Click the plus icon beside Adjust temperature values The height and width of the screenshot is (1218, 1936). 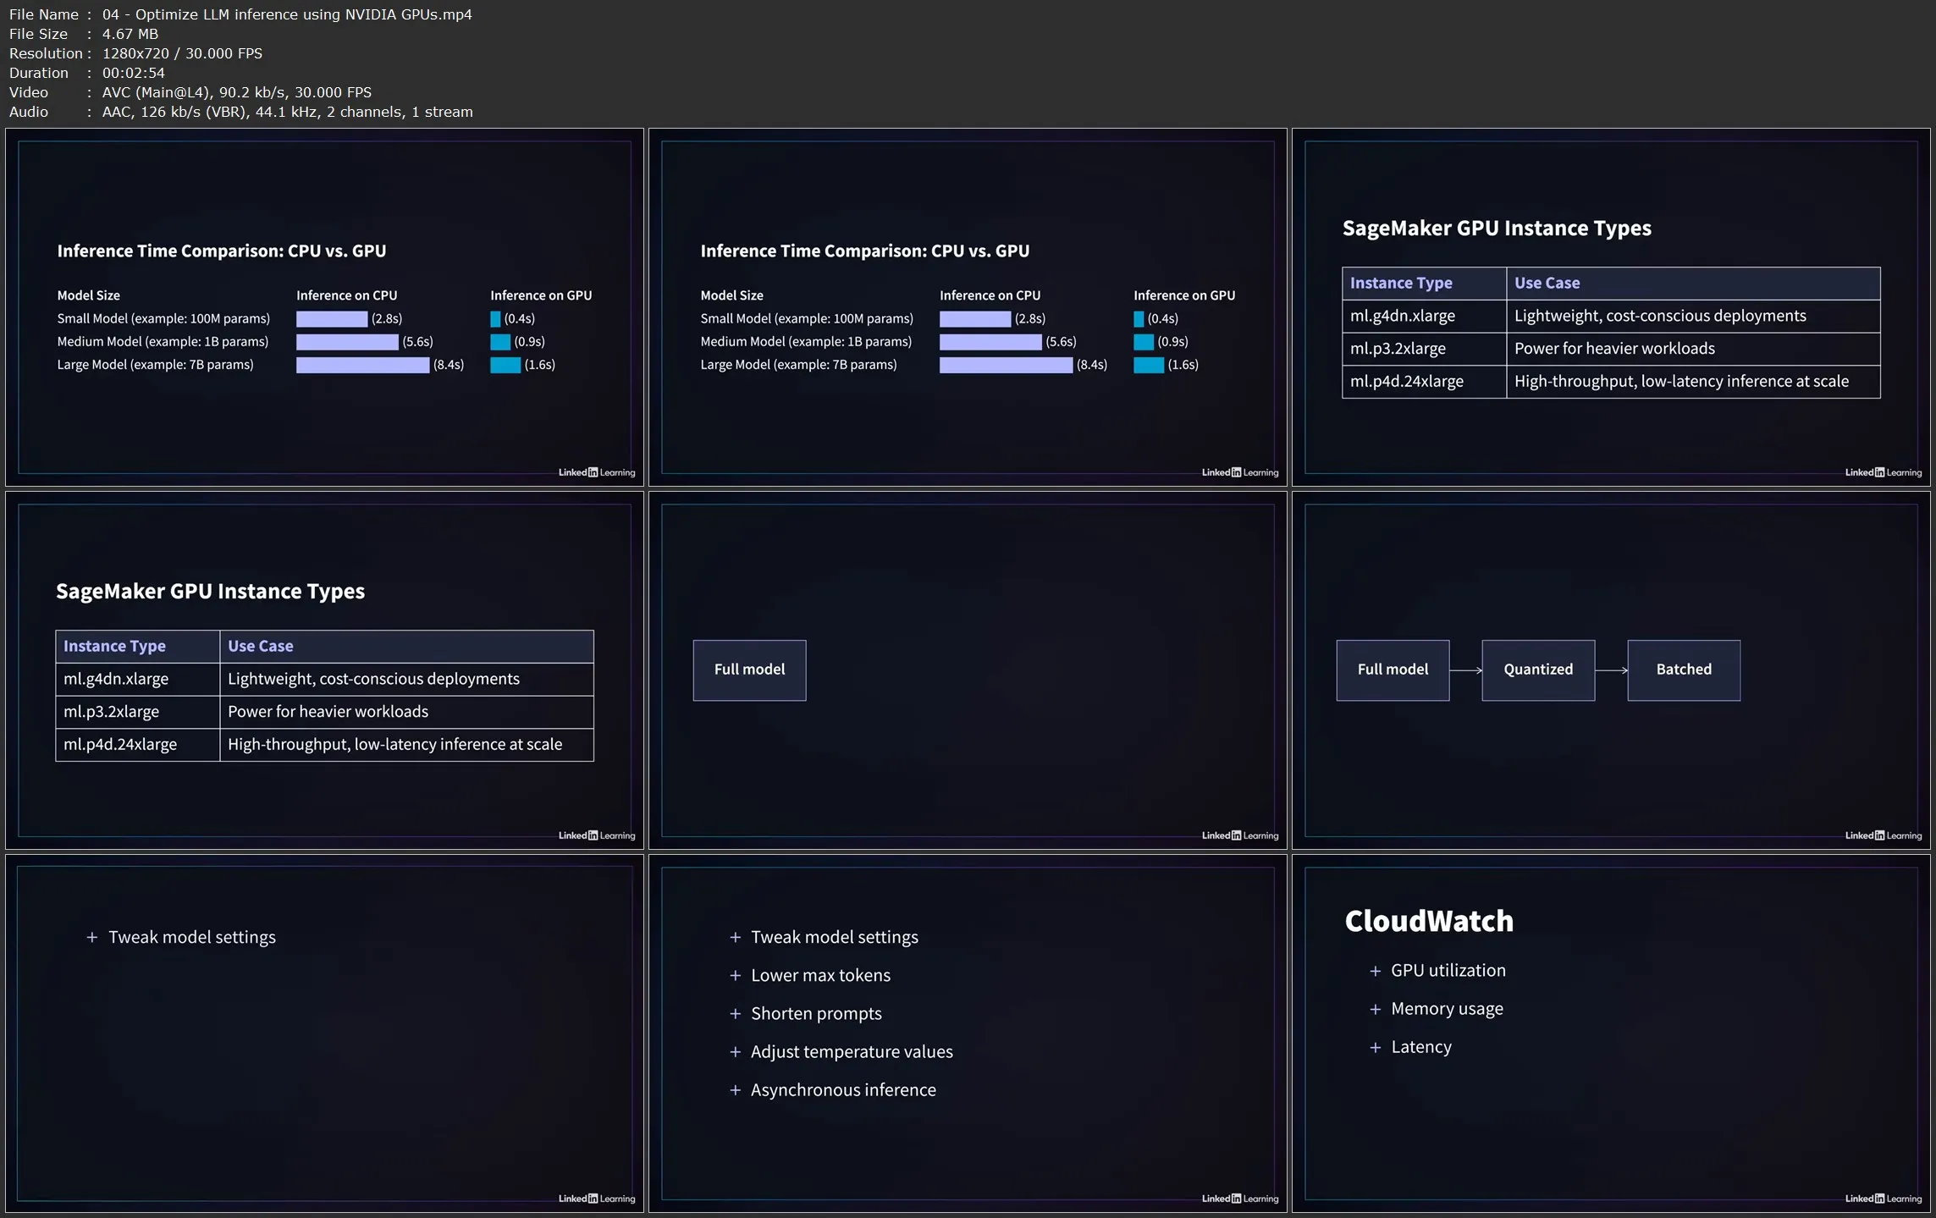(735, 1051)
